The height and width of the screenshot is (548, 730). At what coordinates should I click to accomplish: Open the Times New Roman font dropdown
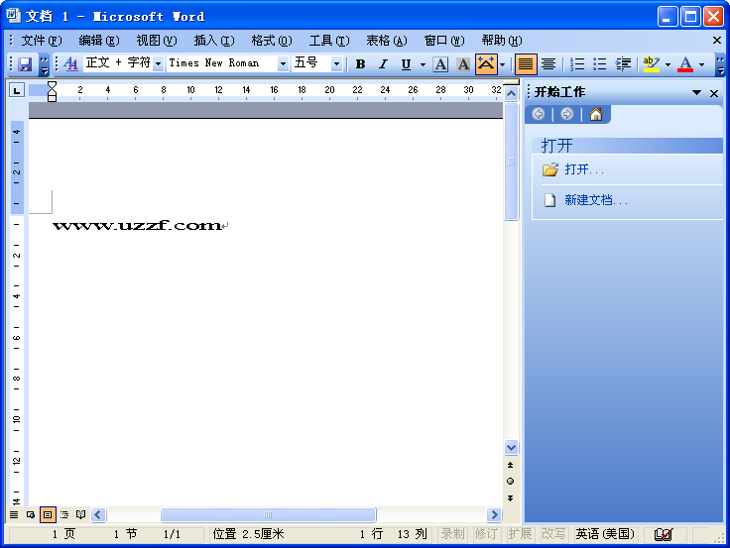pyautogui.click(x=283, y=63)
